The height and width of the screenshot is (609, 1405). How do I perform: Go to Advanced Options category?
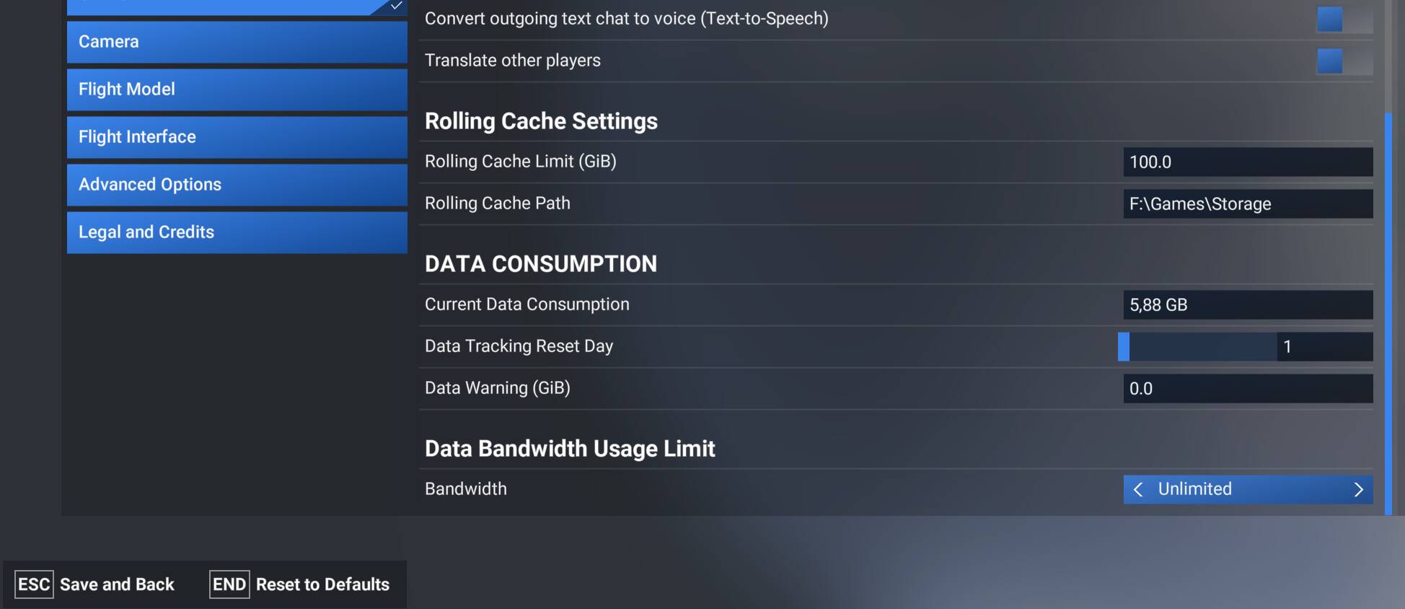pos(237,185)
